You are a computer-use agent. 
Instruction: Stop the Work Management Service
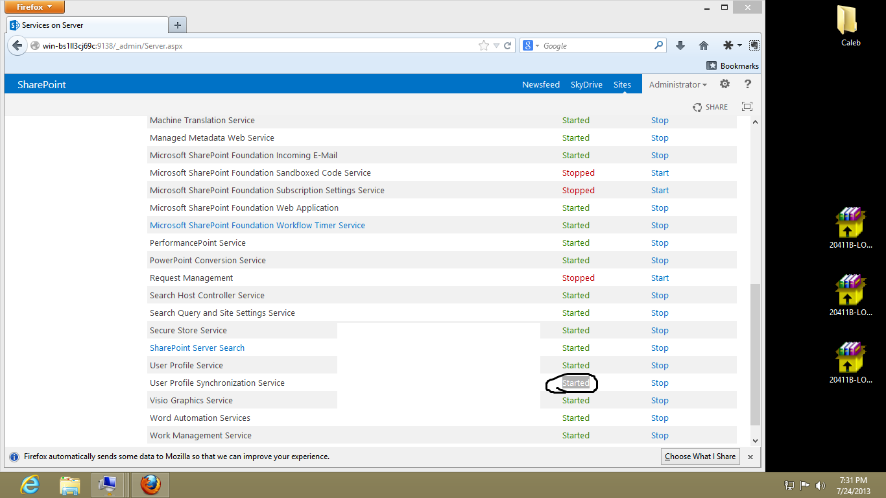tap(660, 436)
